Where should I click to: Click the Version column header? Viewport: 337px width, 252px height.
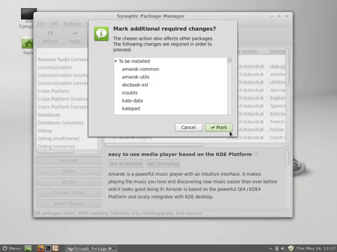coord(252,51)
